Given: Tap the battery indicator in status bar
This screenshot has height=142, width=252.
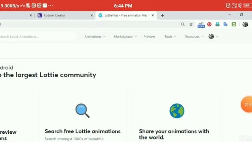Looking at the screenshot, I should pyautogui.click(x=248, y=6).
